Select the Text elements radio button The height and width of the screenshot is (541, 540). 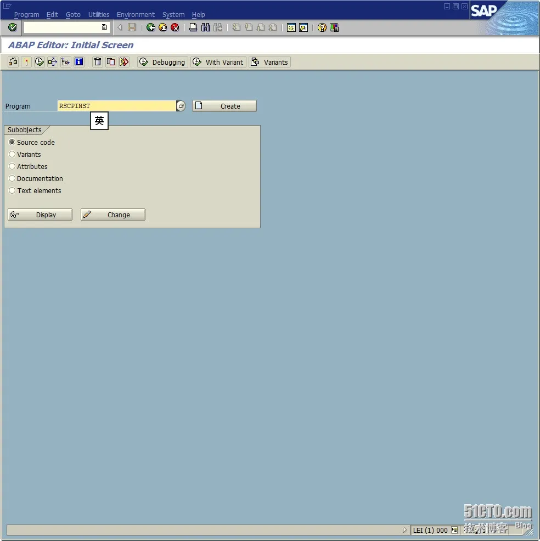pos(12,190)
